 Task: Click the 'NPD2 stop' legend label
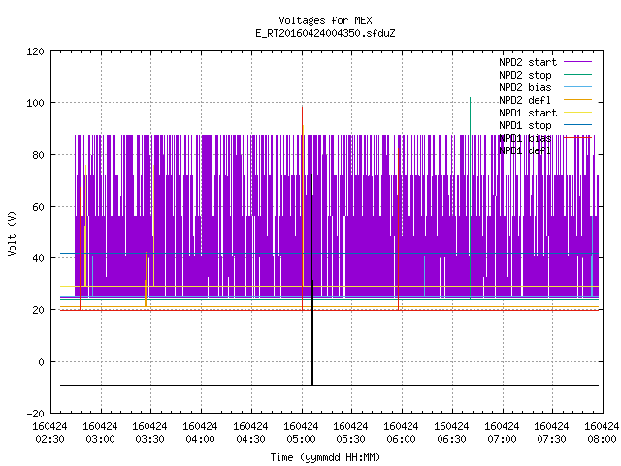click(x=525, y=75)
